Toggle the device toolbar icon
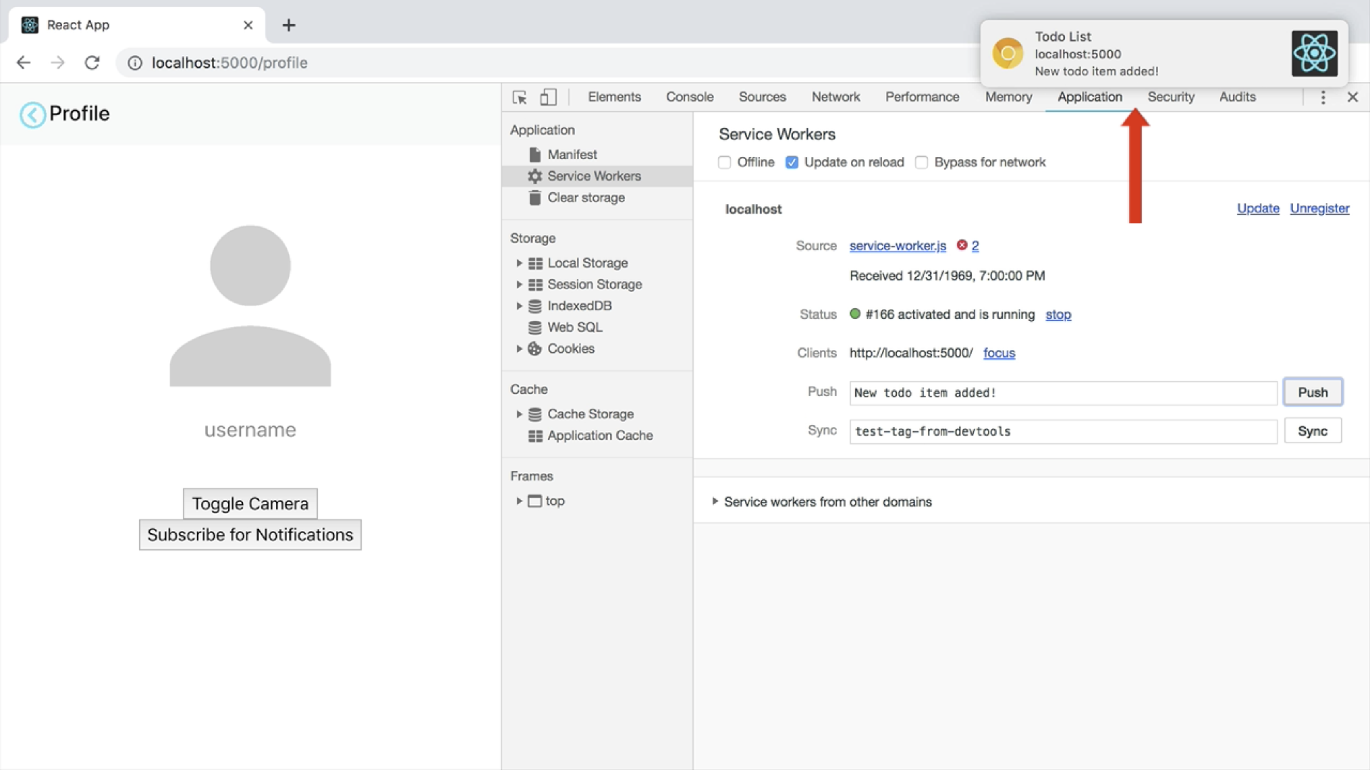This screenshot has height=770, width=1370. (548, 97)
